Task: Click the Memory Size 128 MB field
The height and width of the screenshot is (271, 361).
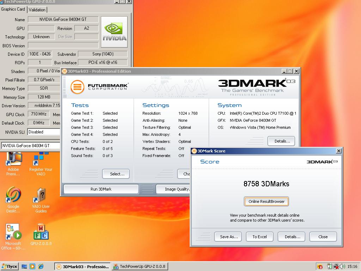Action: 44,97
